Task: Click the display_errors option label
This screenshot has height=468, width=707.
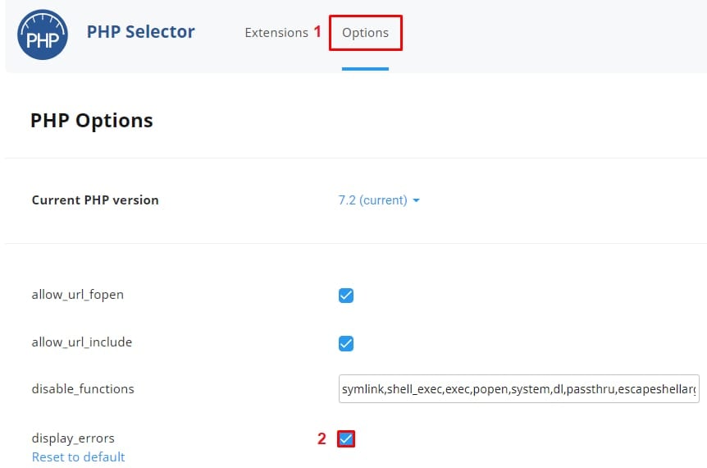Action: tap(74, 438)
